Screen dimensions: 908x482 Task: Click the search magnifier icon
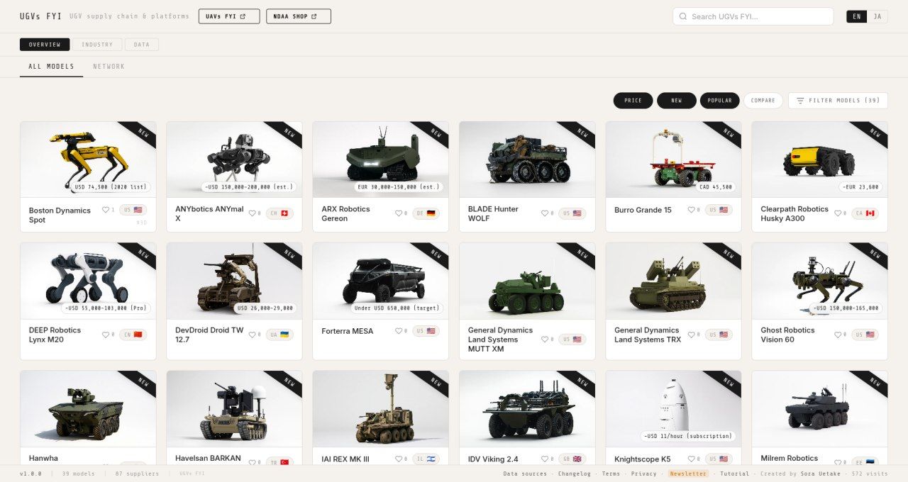[683, 16]
